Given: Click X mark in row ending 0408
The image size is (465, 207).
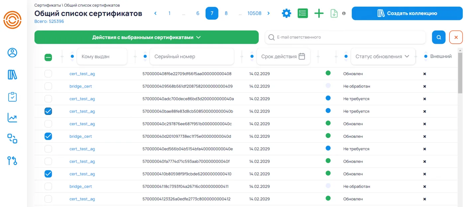Looking at the screenshot, I should (x=424, y=74).
